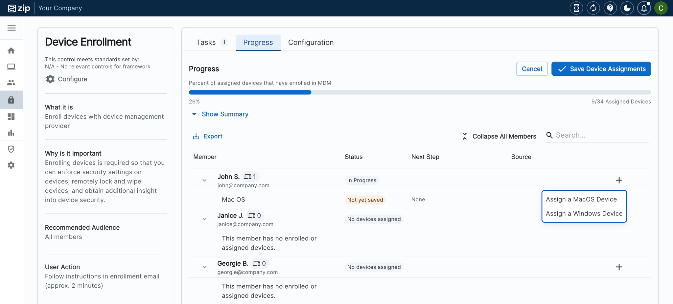
Task: Add a device for Georgie B.
Action: click(x=619, y=267)
